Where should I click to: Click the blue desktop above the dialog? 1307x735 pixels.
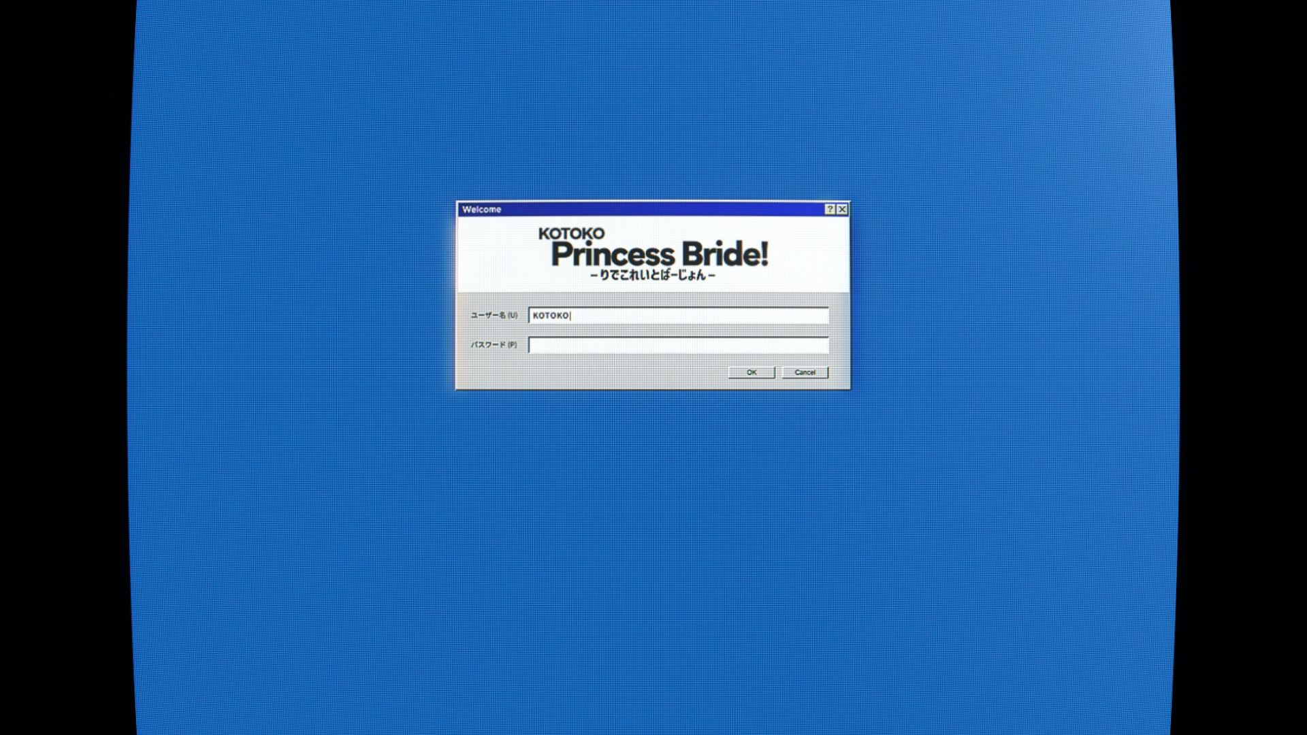653,102
